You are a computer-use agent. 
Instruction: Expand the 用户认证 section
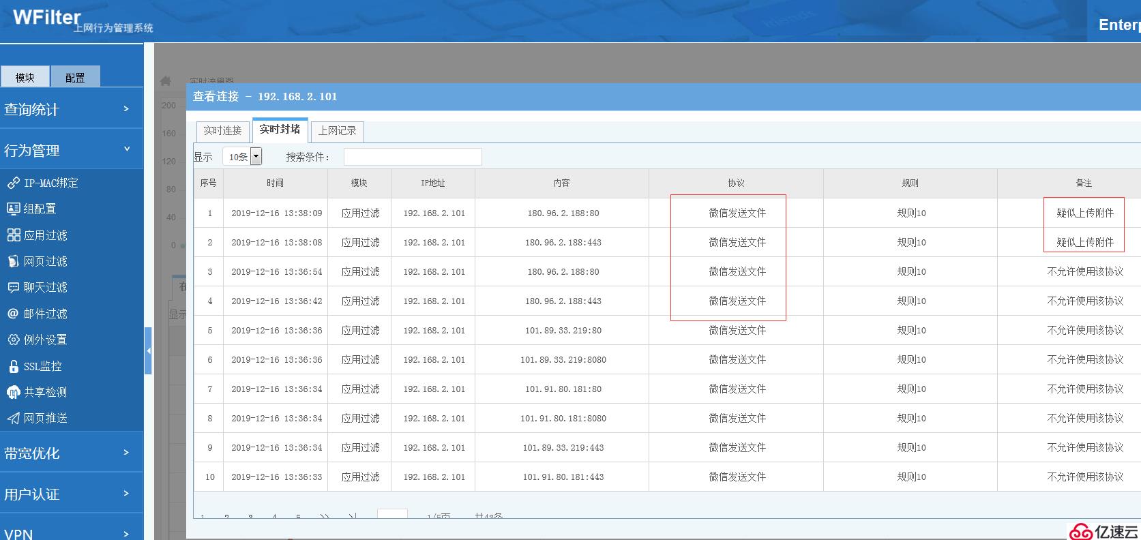click(72, 494)
